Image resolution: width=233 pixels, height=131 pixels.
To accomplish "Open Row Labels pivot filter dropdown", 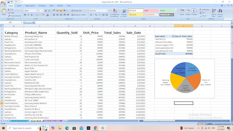I will (x=173, y=36).
